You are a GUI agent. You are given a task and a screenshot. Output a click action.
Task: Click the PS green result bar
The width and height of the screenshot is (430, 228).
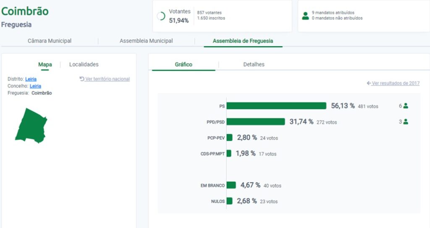click(276, 106)
